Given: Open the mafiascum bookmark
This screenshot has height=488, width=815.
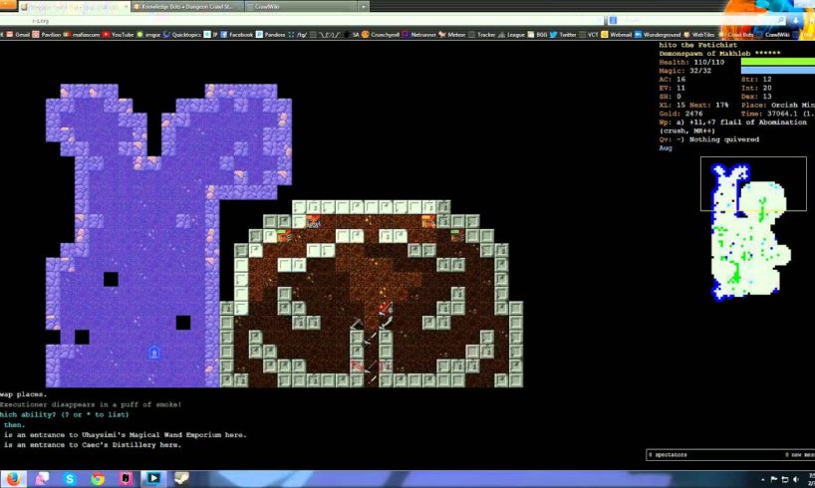Looking at the screenshot, I should (81, 34).
